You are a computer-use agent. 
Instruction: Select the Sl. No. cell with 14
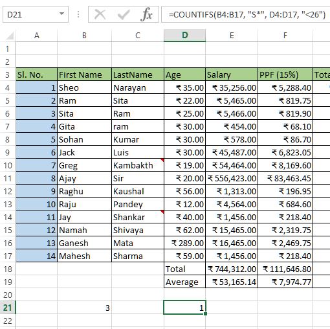point(36,256)
